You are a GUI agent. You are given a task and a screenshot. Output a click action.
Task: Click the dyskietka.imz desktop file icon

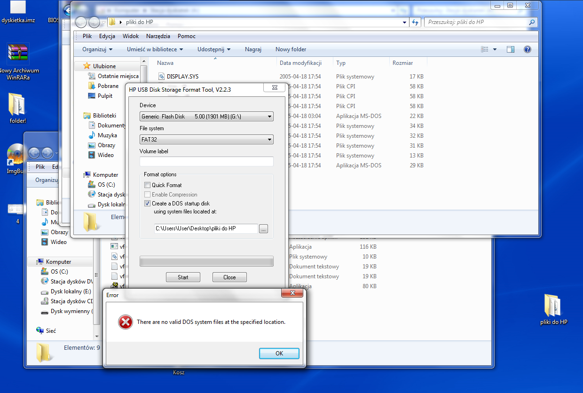pyautogui.click(x=18, y=7)
